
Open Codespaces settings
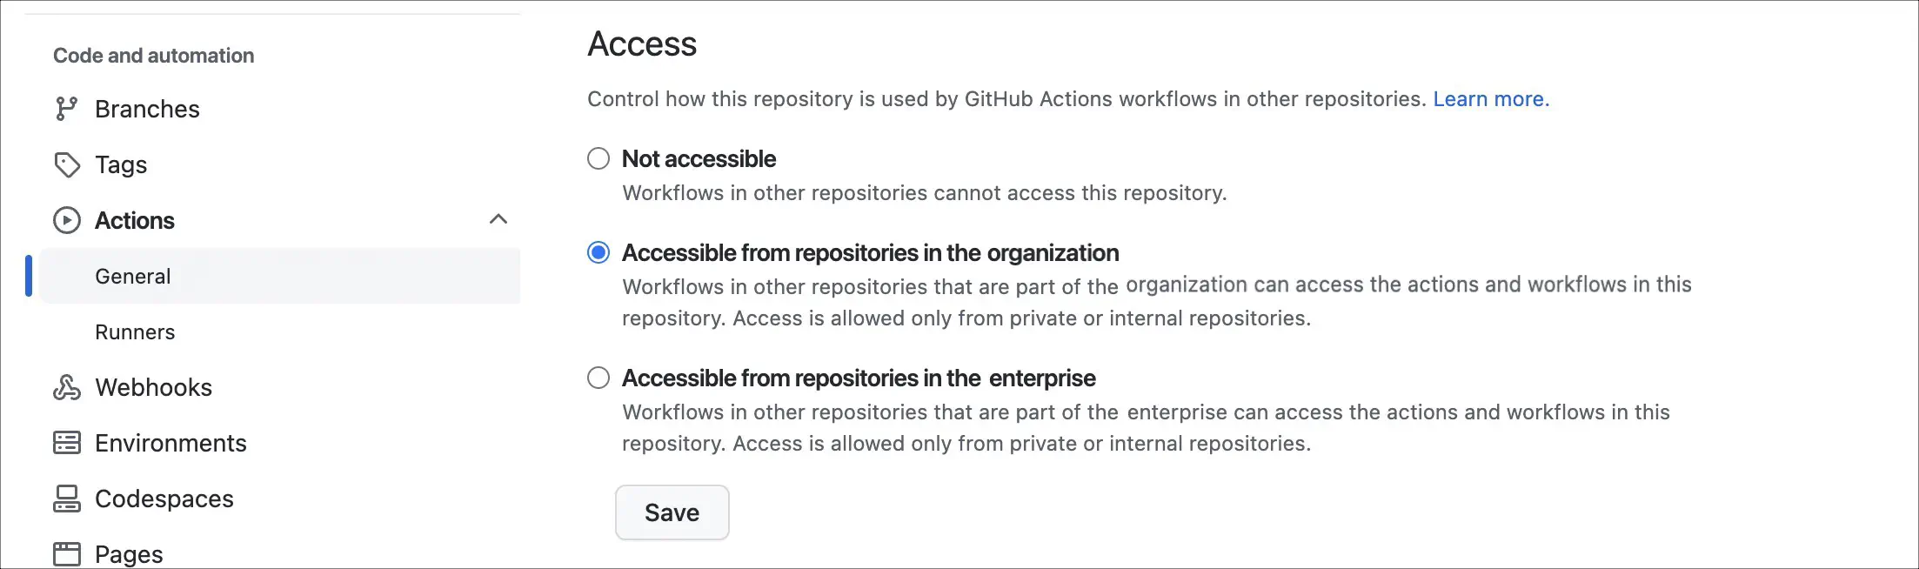(x=164, y=498)
